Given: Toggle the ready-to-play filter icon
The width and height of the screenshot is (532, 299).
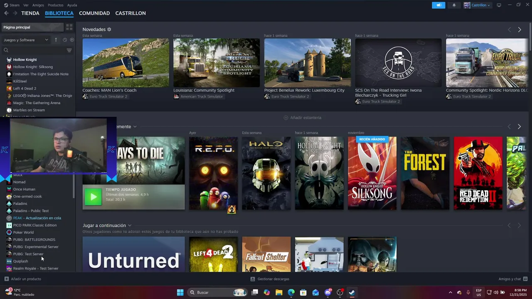Looking at the screenshot, I should (72, 40).
